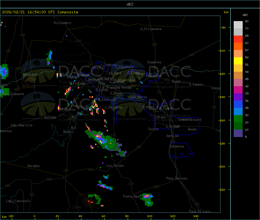Select the 'Aero_GA' label
The height and width of the screenshot is (220, 260).
point(173,136)
